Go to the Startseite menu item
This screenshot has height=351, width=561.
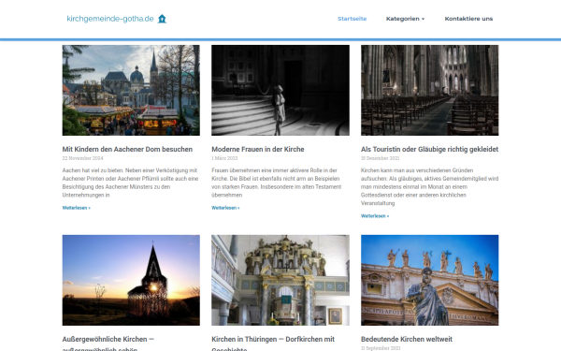[x=352, y=19]
